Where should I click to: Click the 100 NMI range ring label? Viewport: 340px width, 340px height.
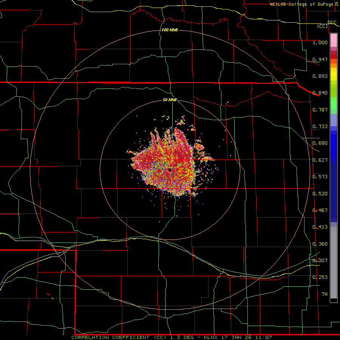click(x=170, y=30)
